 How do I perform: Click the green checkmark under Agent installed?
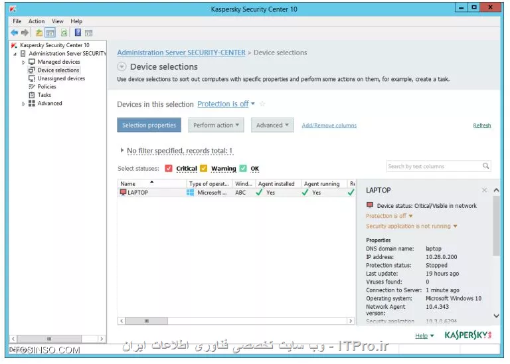point(259,192)
